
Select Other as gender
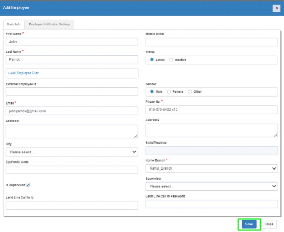pyautogui.click(x=190, y=92)
